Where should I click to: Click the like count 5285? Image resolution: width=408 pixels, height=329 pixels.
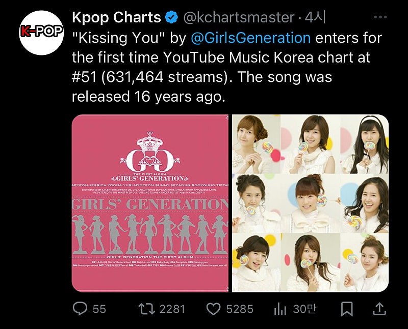coord(239,309)
